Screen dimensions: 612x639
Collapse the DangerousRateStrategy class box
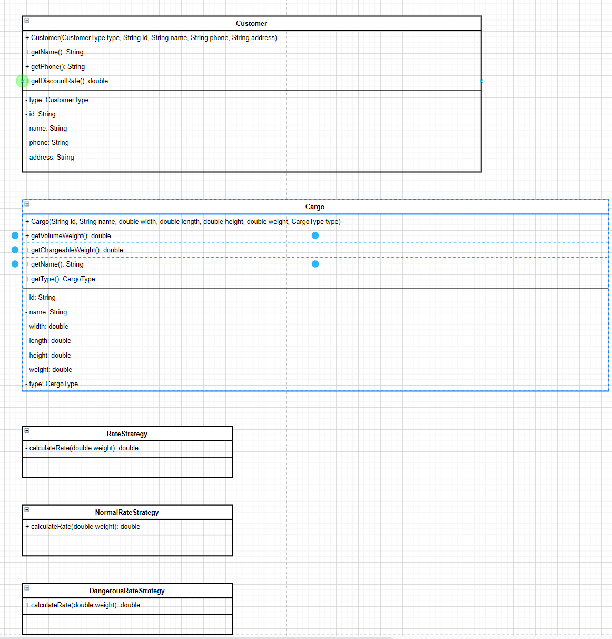(x=27, y=588)
